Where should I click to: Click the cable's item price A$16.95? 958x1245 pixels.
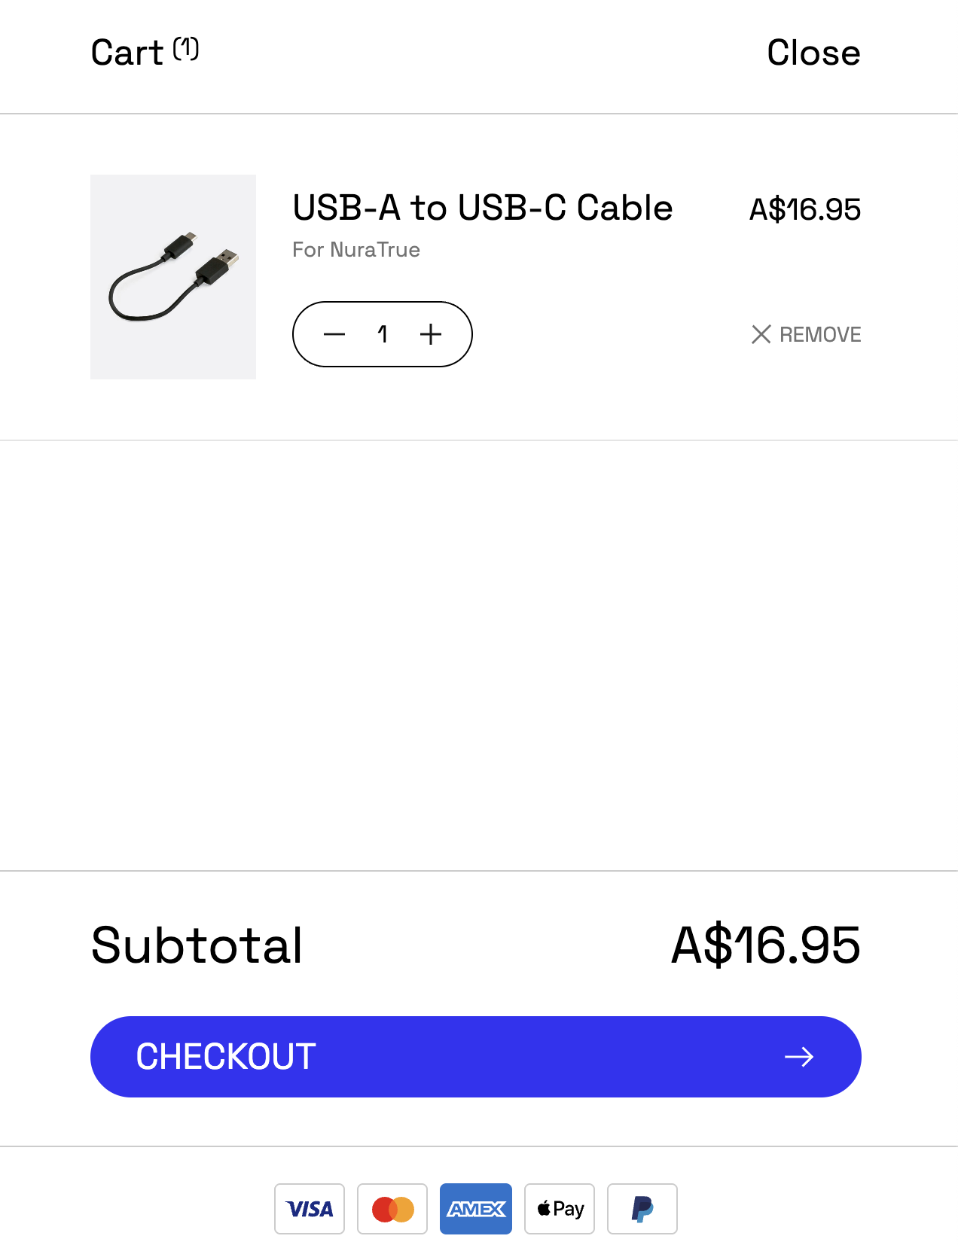click(804, 209)
